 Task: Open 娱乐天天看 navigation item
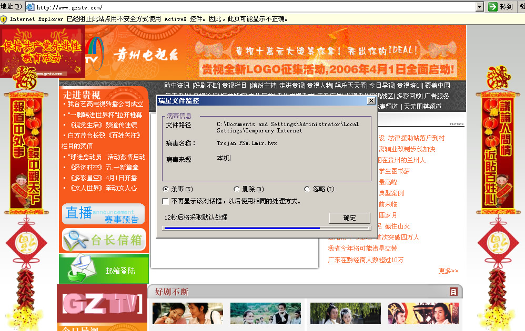(x=350, y=86)
